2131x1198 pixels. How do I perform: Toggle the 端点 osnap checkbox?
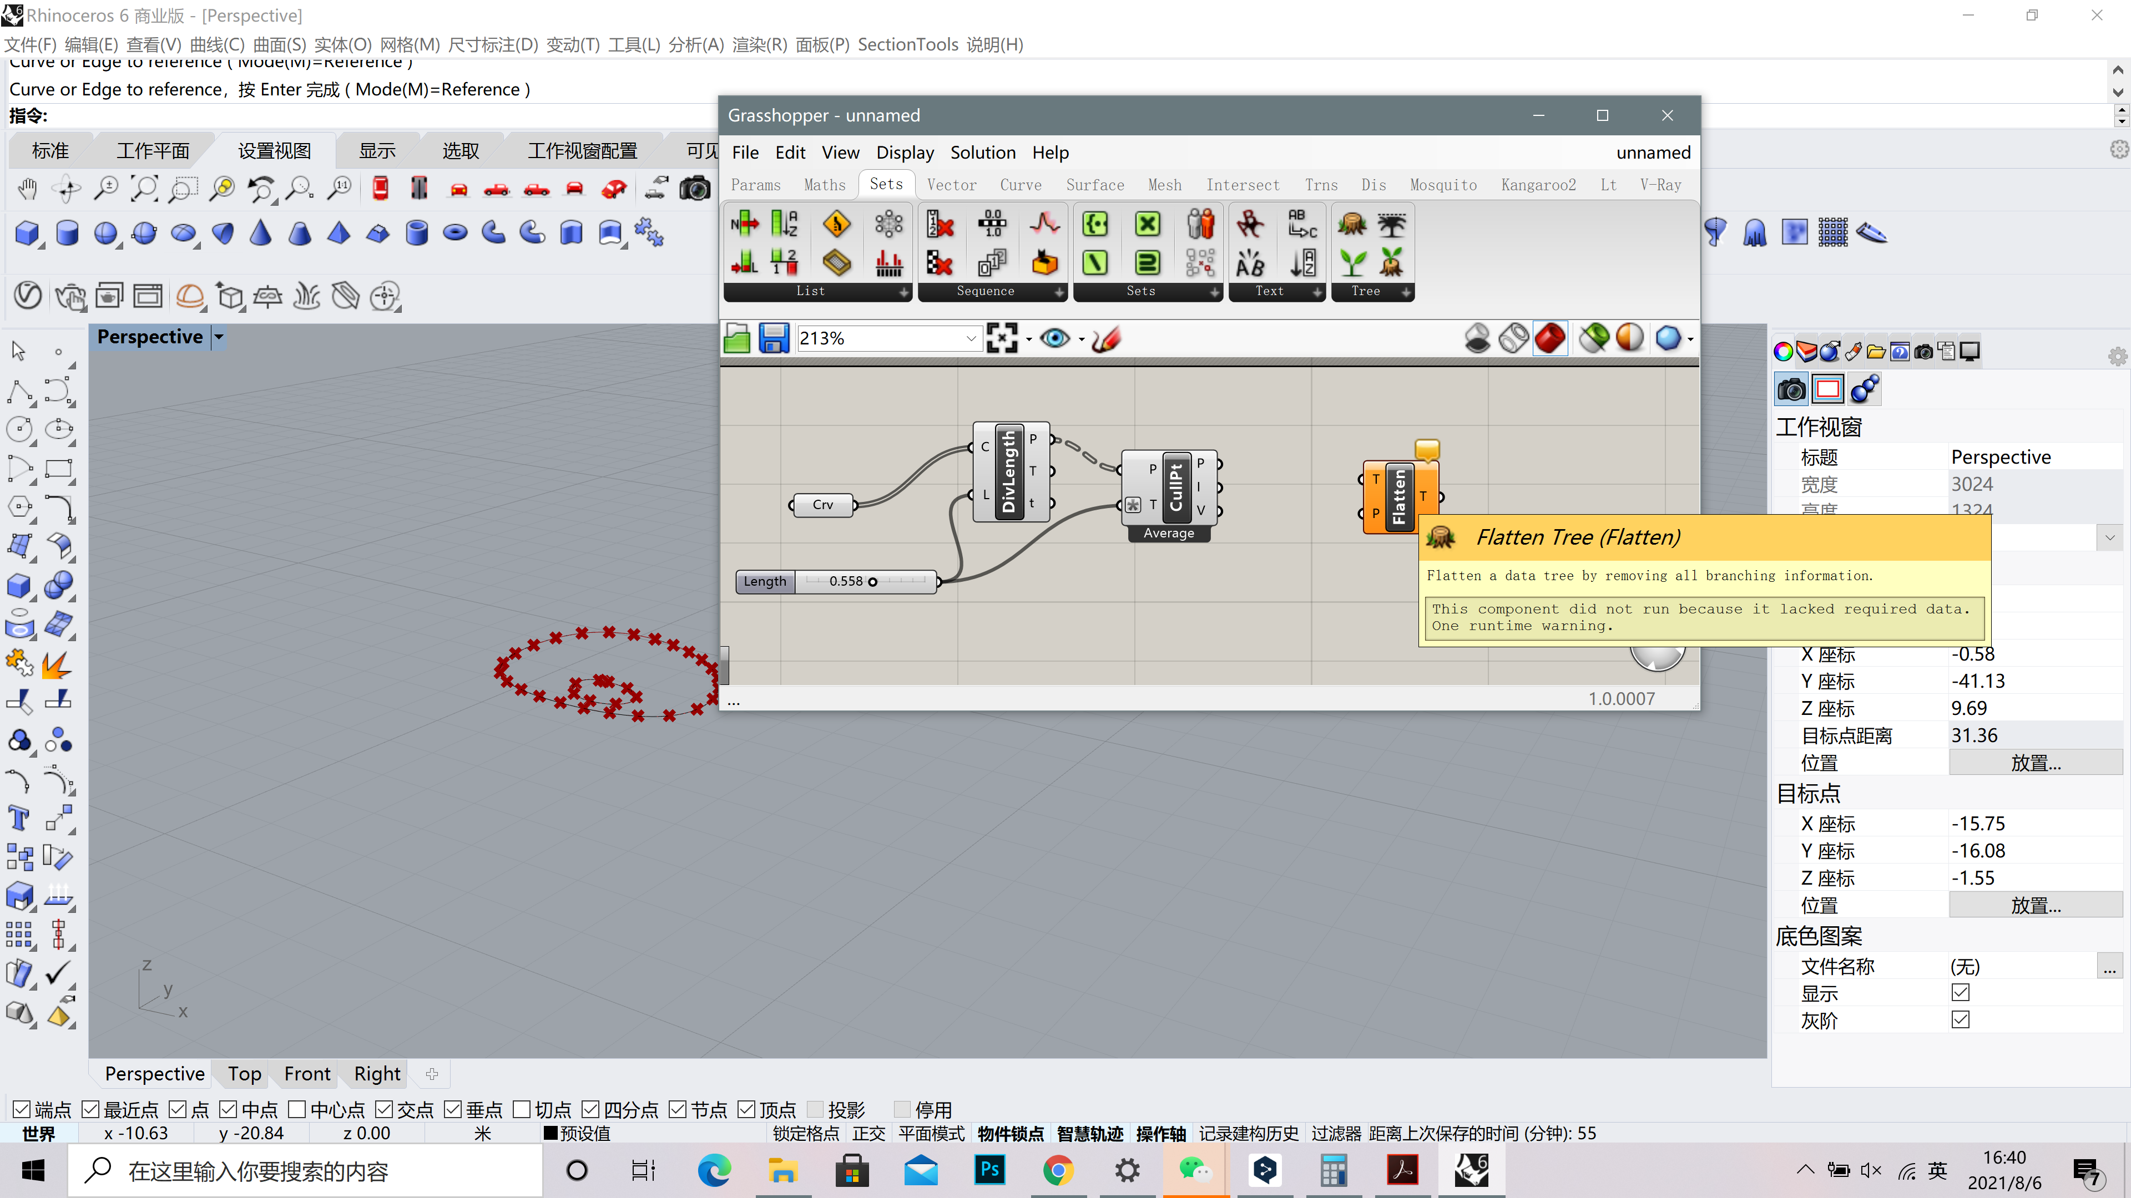coord(22,1109)
